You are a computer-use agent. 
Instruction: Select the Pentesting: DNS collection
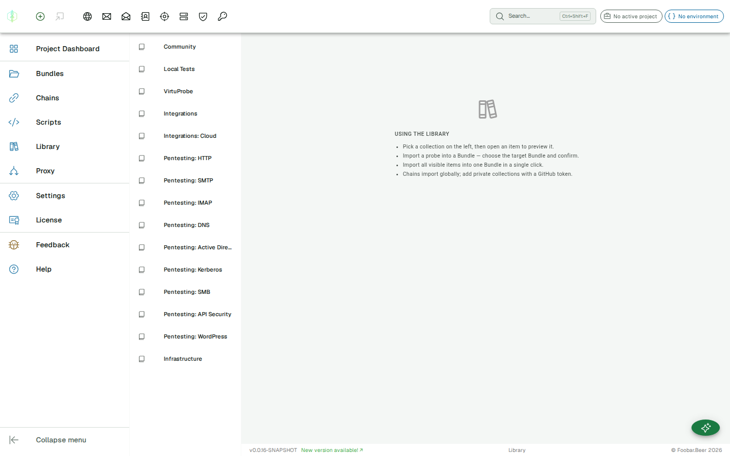click(x=185, y=225)
